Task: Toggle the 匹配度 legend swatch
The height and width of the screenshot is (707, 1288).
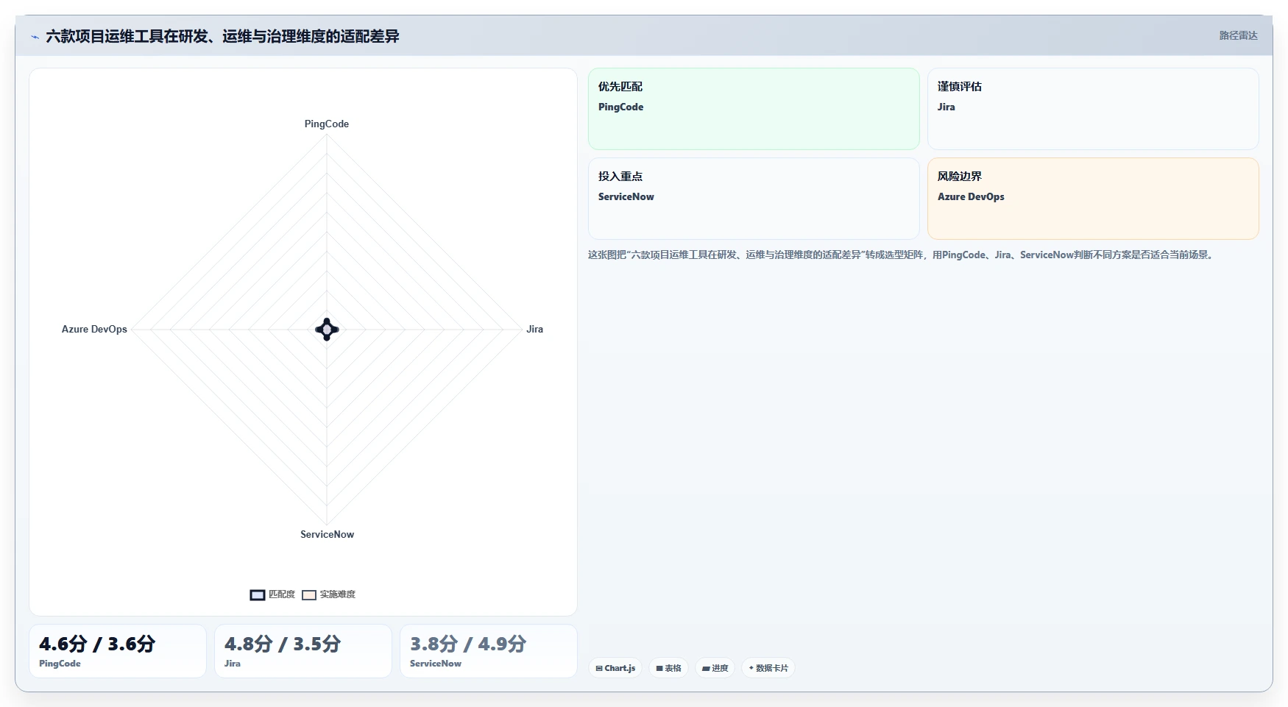Action: tap(258, 595)
